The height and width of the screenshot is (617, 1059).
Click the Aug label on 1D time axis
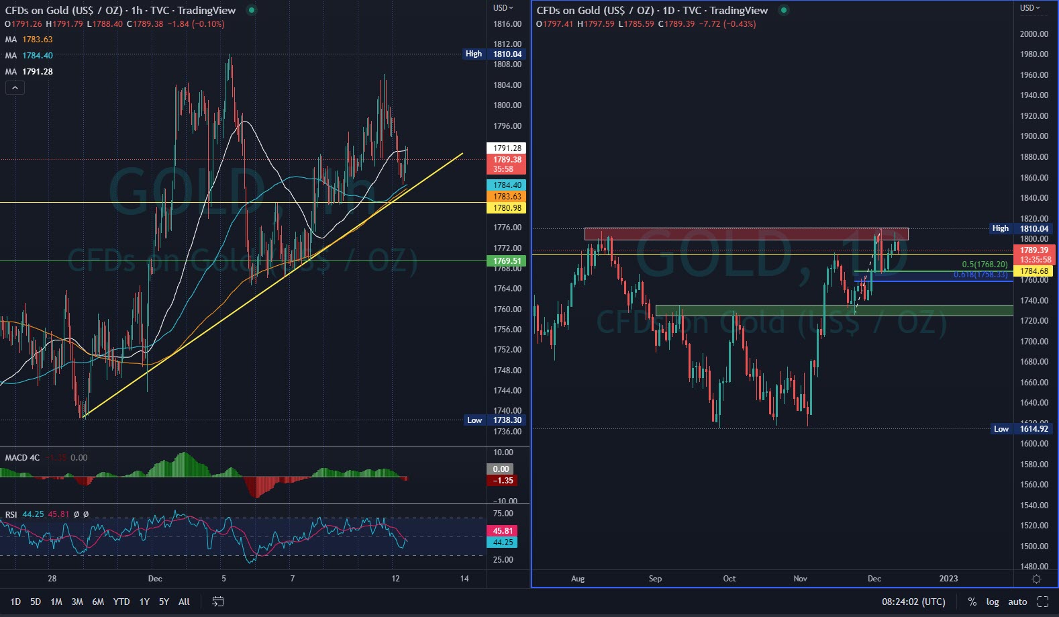pos(578,579)
